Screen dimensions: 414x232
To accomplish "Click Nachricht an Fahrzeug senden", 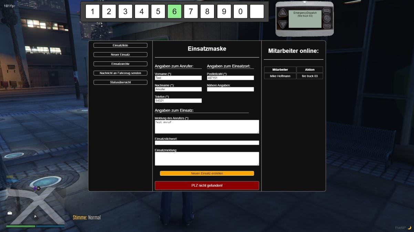I will 120,73.
